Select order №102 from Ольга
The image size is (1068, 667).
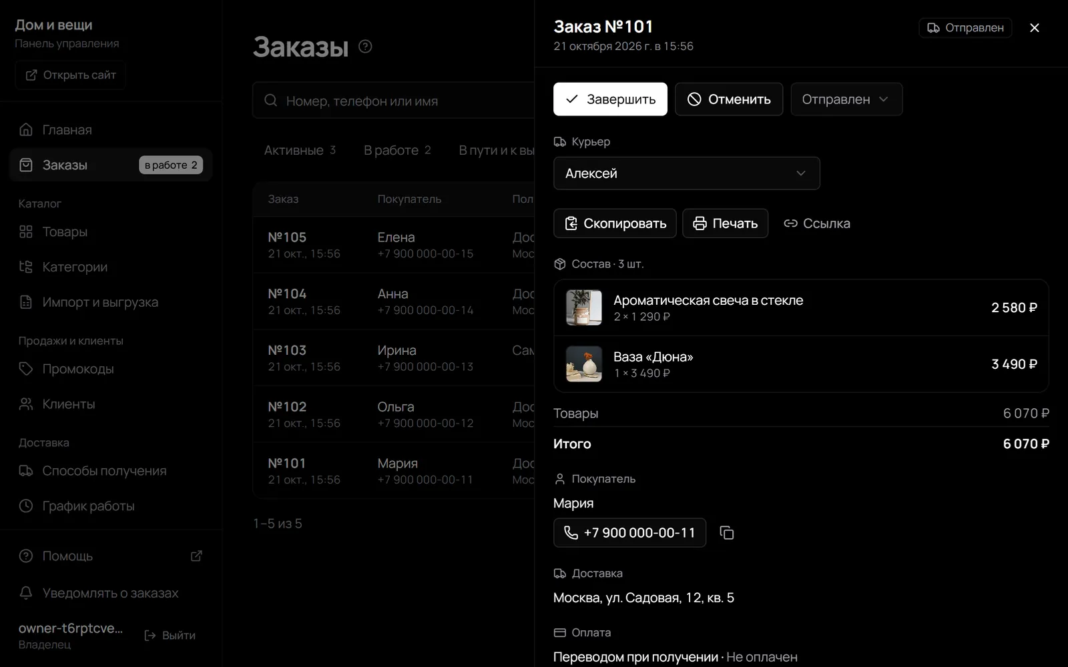(x=394, y=414)
